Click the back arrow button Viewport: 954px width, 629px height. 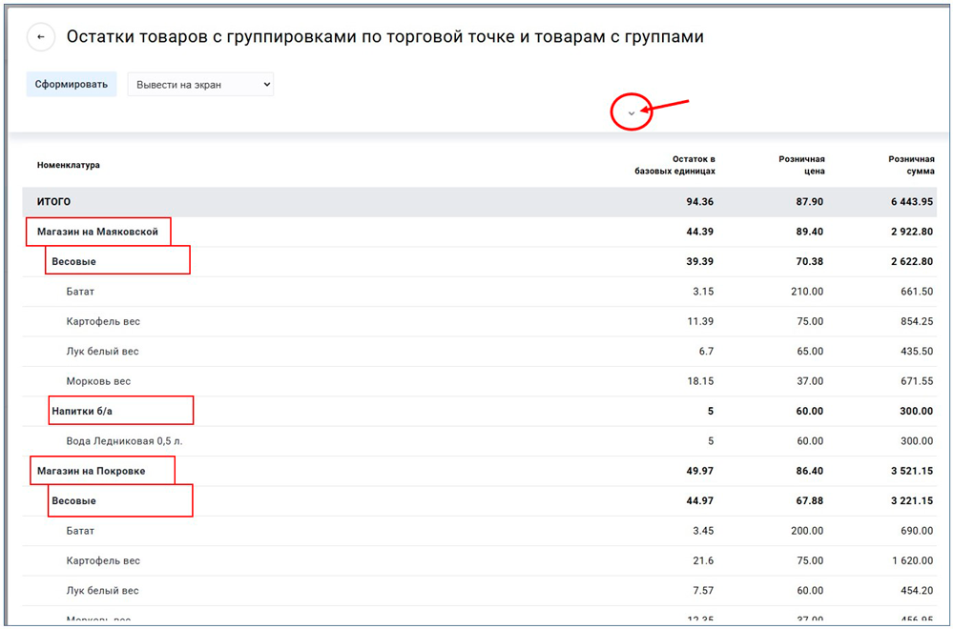[x=41, y=37]
